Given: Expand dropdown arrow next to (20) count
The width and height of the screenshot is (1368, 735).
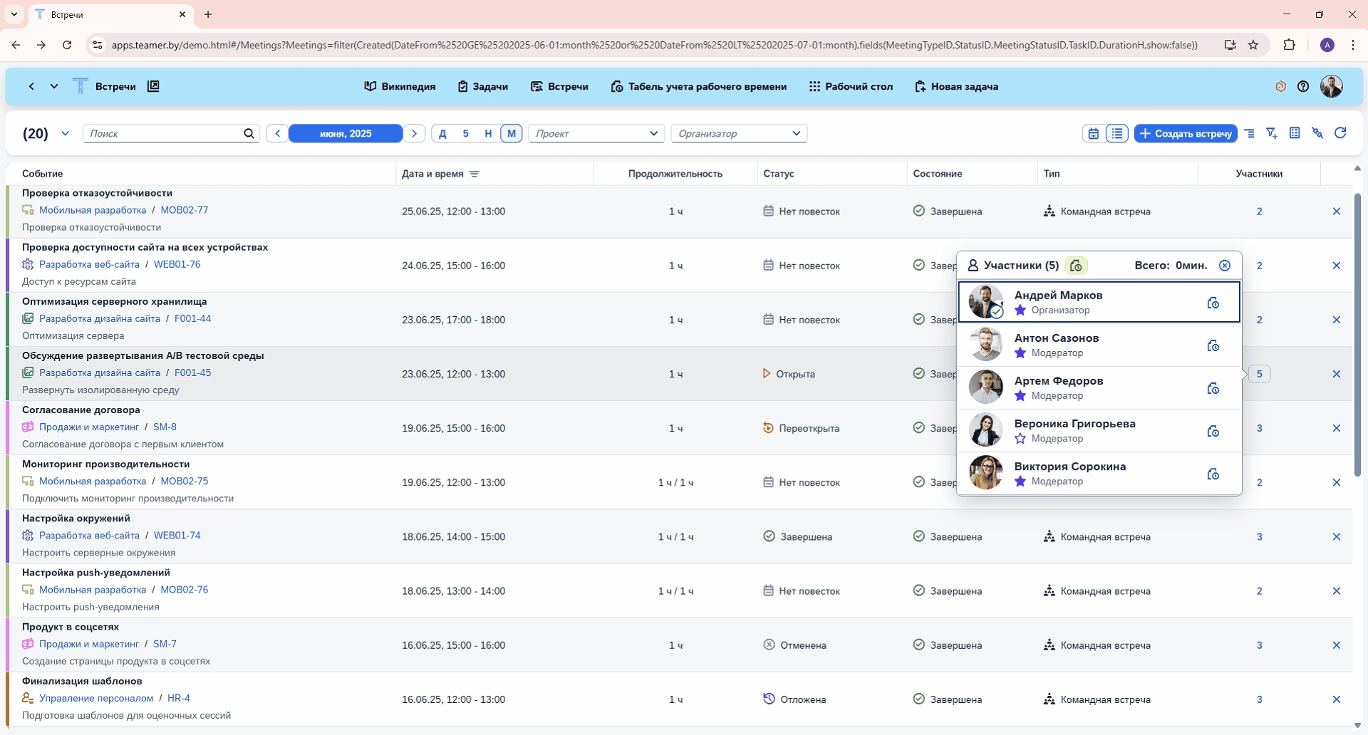Looking at the screenshot, I should pyautogui.click(x=65, y=133).
